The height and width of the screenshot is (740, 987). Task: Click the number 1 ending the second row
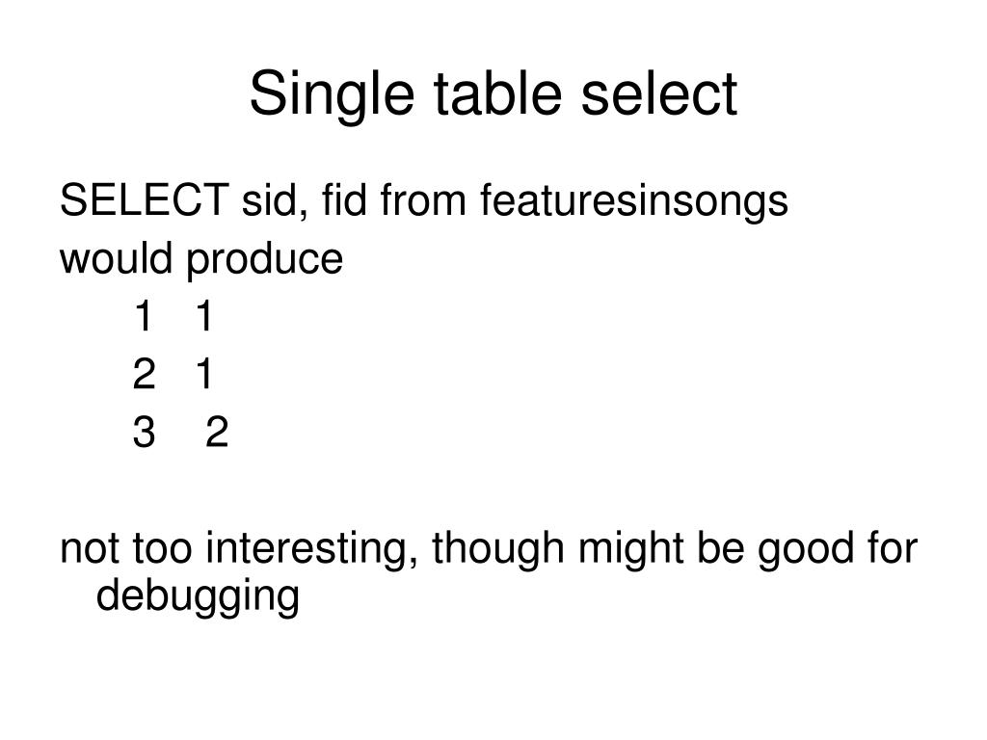click(204, 374)
